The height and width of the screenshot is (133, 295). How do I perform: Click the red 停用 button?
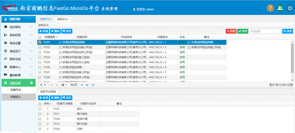click(231, 31)
